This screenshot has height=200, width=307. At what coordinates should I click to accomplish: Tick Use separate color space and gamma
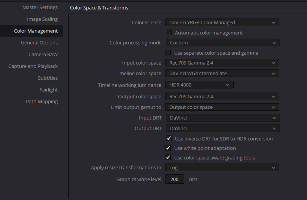pos(168,53)
